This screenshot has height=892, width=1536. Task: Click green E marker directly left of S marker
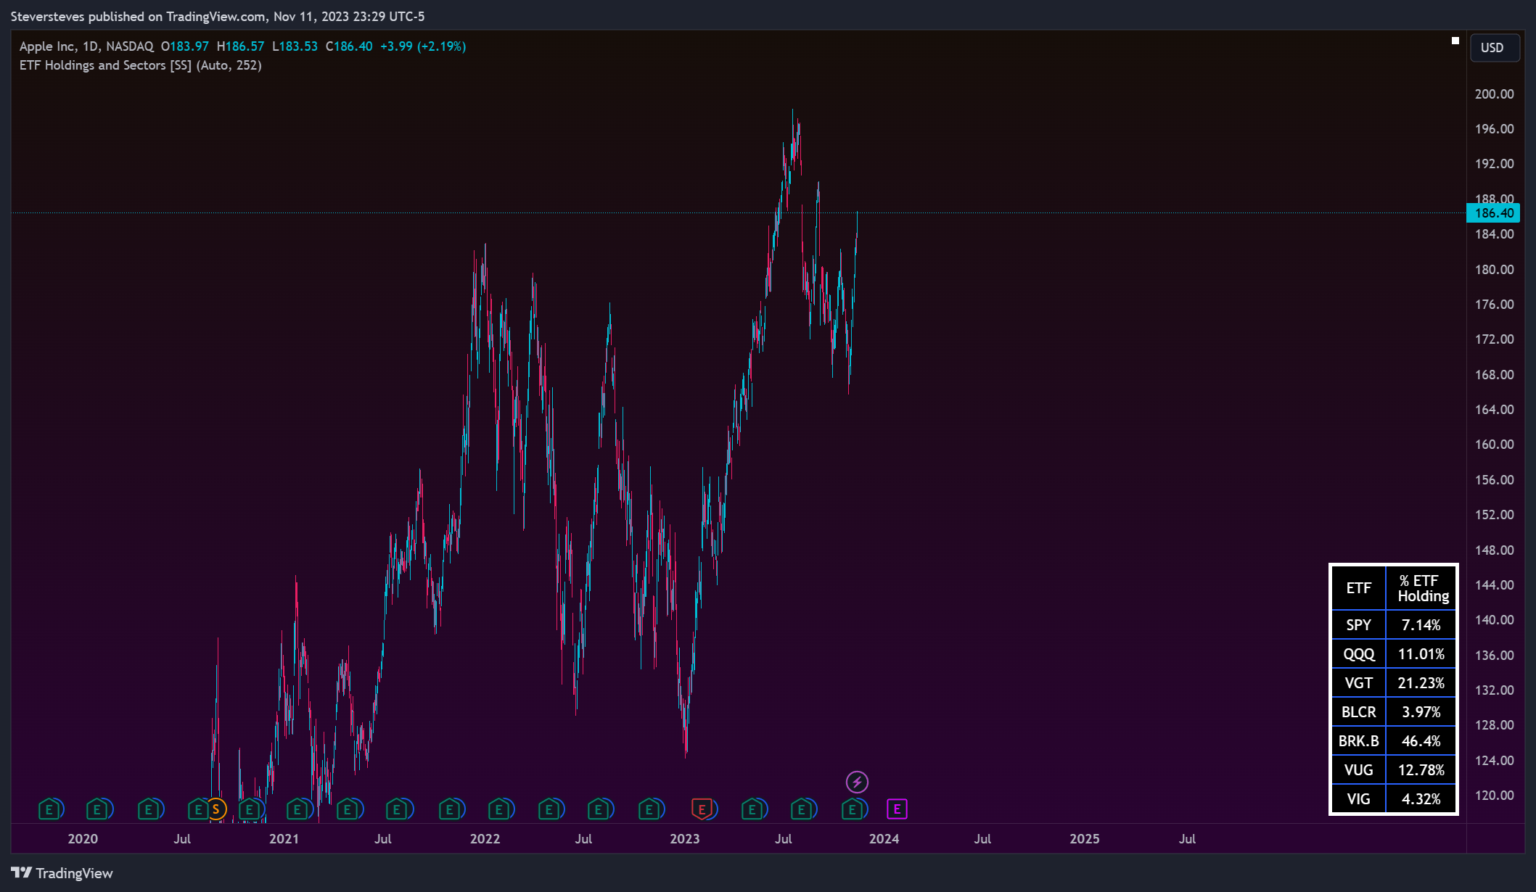pyautogui.click(x=197, y=809)
